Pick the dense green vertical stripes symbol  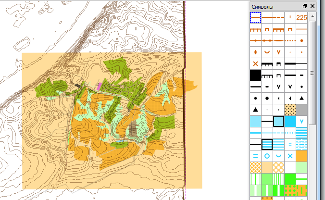278,179
